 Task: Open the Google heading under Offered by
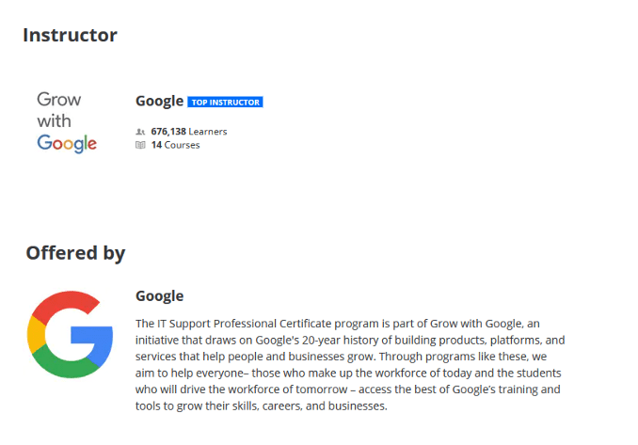coord(159,296)
